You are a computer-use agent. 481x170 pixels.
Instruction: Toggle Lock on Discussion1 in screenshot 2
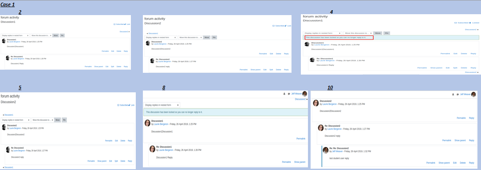tap(127, 24)
